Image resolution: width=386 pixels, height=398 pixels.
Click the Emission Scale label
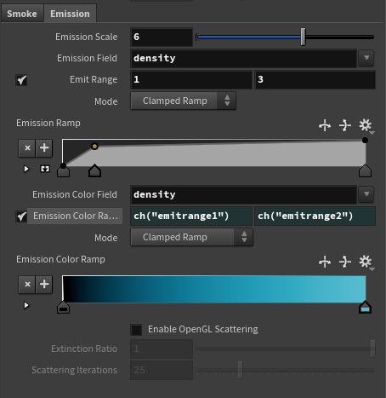point(87,37)
